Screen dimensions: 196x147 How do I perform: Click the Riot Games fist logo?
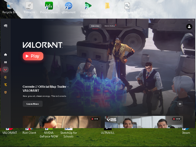point(5,26)
